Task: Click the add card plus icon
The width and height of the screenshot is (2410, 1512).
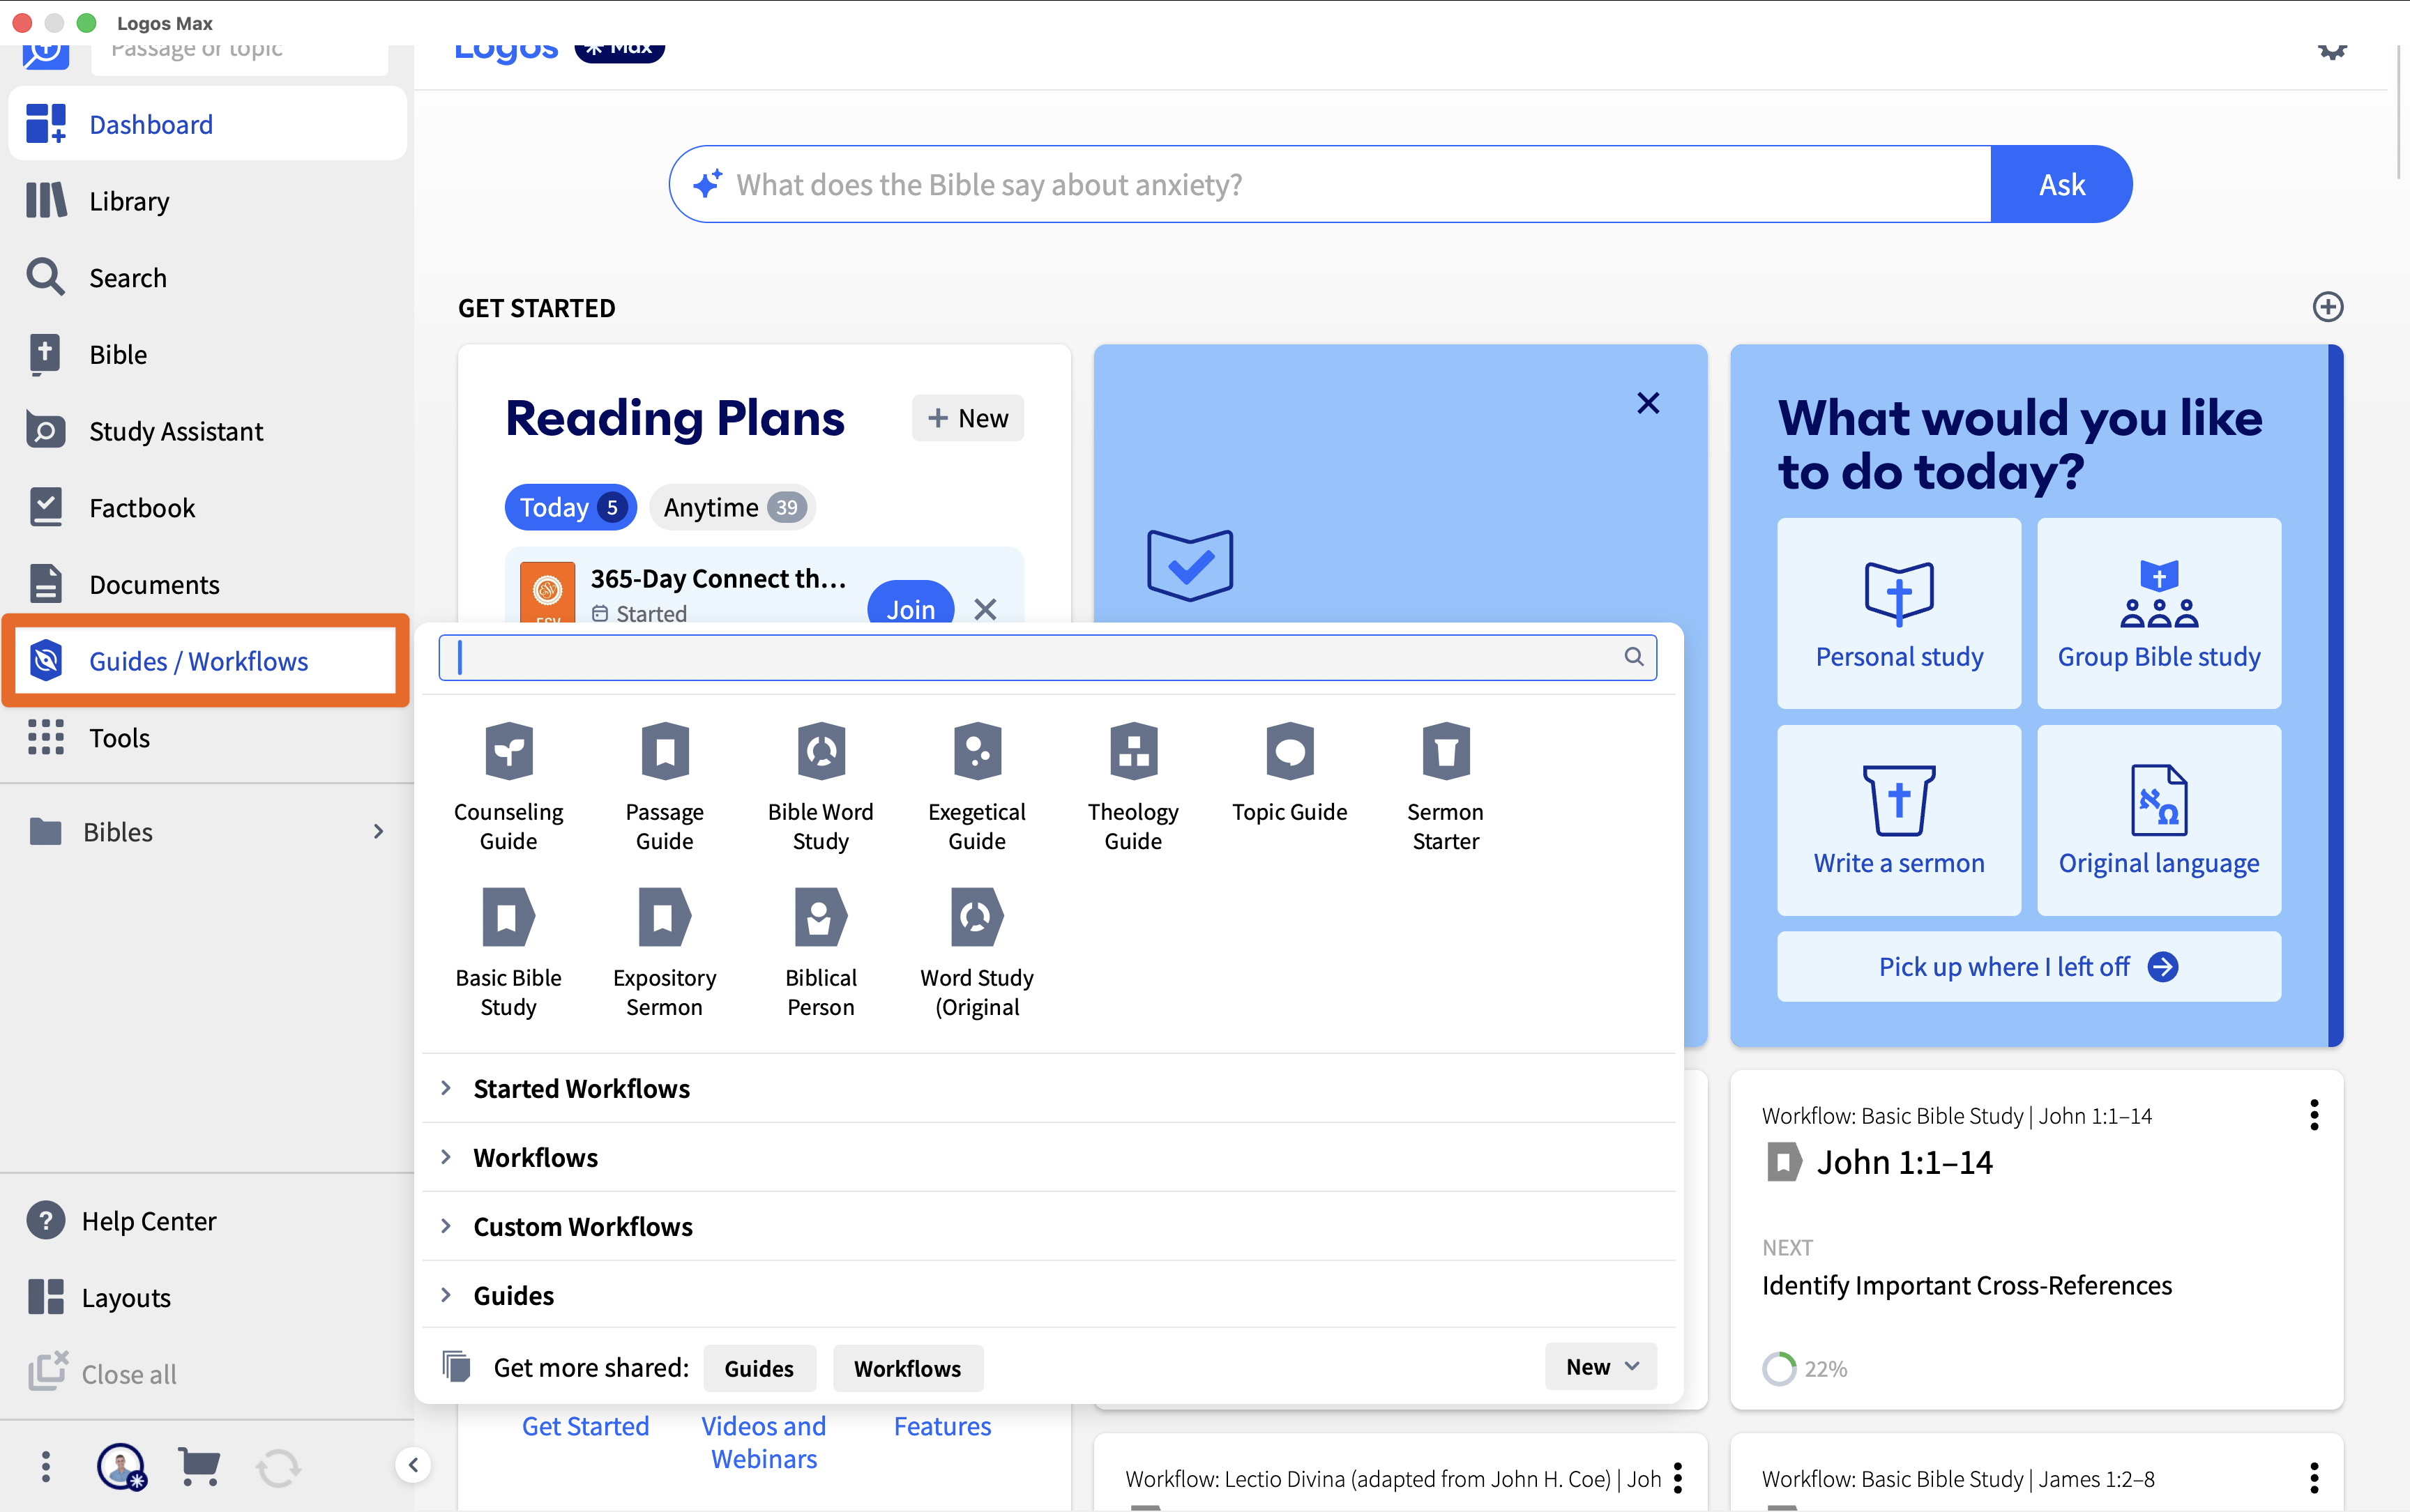Action: click(x=2328, y=307)
